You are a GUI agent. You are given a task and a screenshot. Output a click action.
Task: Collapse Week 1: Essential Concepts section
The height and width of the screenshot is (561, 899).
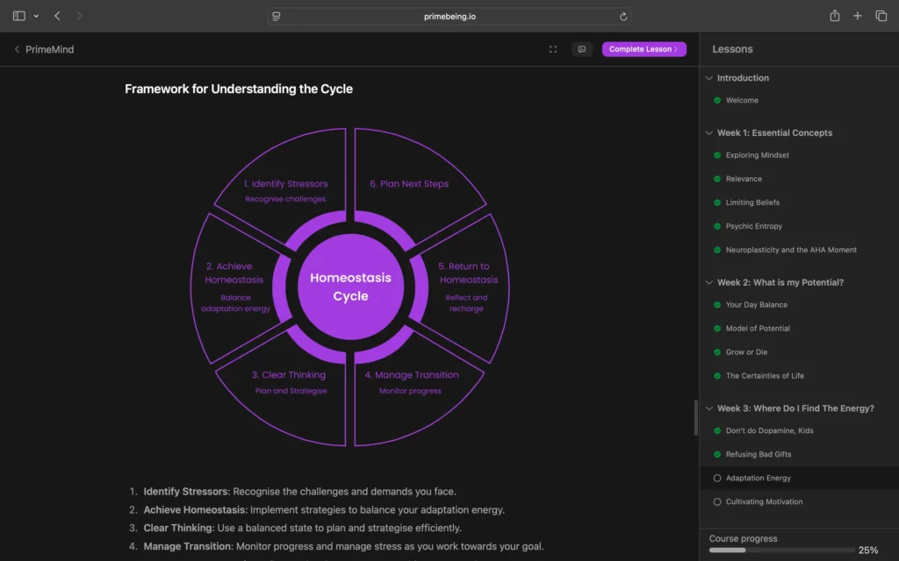[709, 133]
